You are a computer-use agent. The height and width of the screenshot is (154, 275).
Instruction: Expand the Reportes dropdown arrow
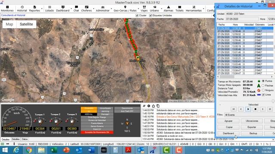point(42,9)
